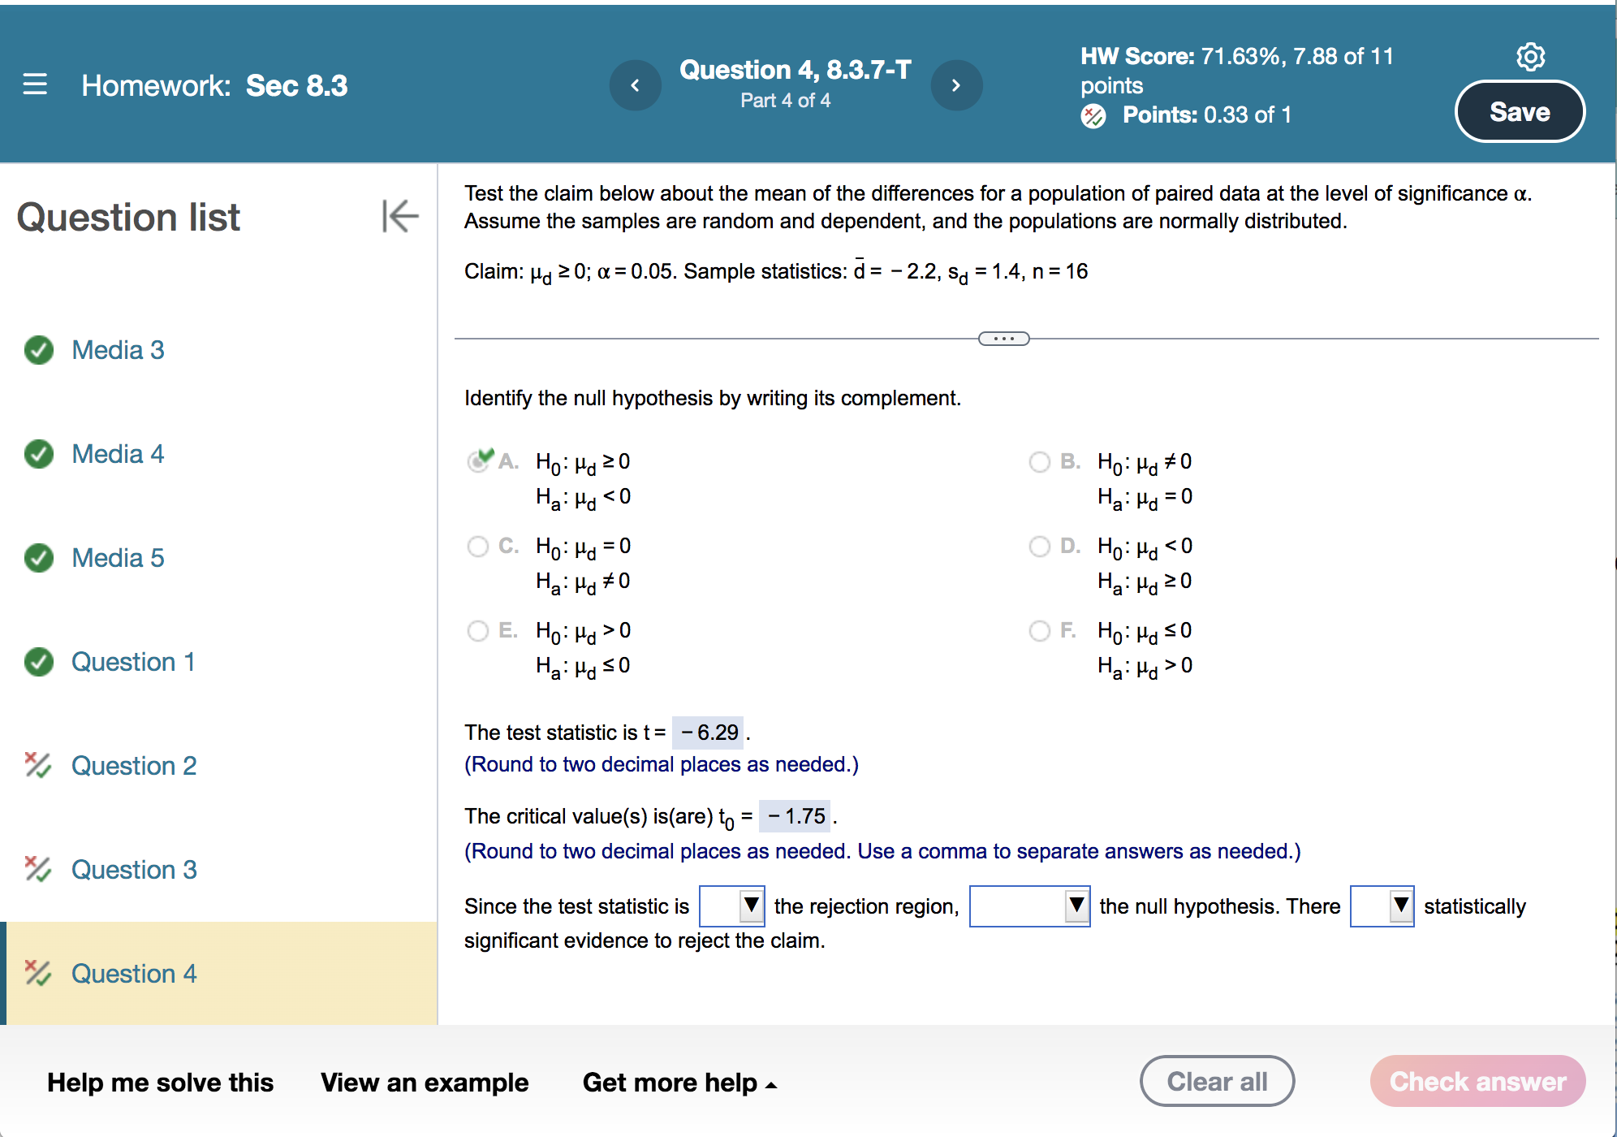Select option D null hypothesis

tap(1039, 547)
